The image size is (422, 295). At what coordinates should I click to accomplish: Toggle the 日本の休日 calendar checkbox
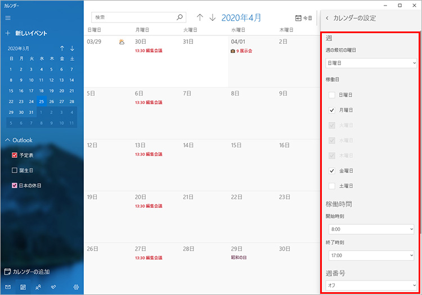(15, 185)
